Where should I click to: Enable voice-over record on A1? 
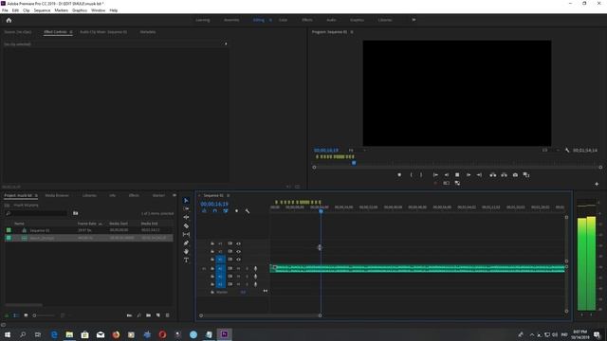pyautogui.click(x=255, y=268)
